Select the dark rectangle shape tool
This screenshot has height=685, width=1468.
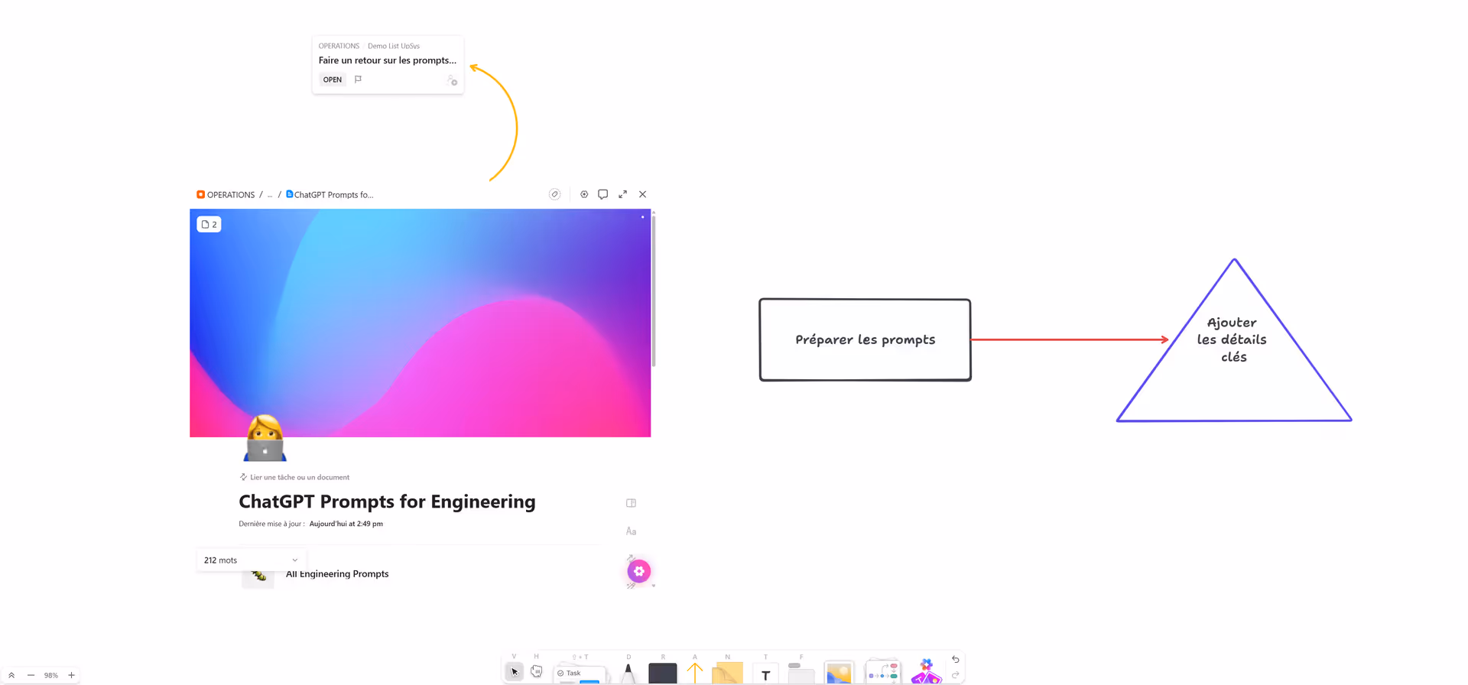tap(663, 673)
